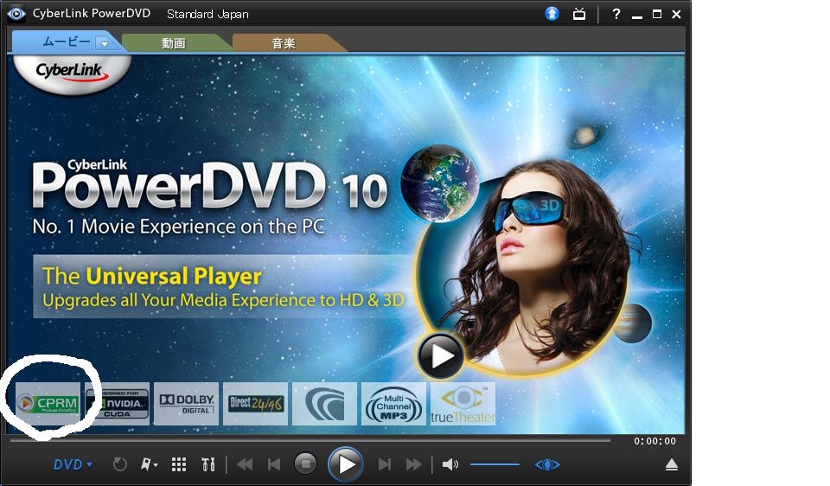Click the 0:00:00 time display
Screen dimensions: 830x486
click(x=654, y=441)
